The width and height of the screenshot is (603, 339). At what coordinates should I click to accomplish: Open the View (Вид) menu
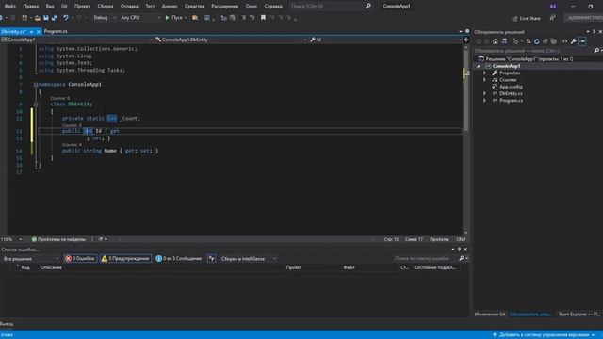(50, 6)
